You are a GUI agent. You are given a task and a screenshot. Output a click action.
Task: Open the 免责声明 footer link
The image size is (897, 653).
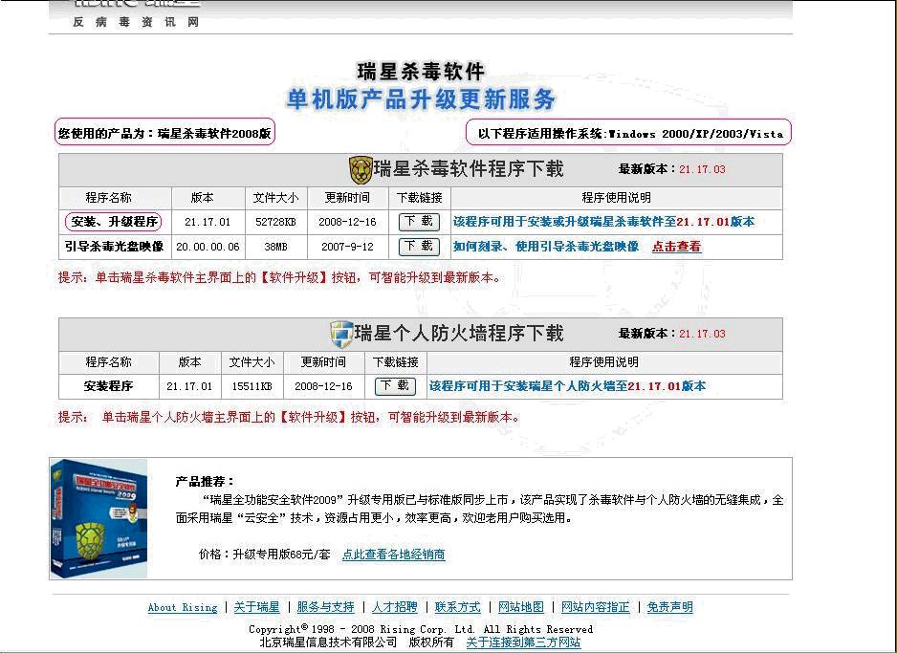pos(670,607)
